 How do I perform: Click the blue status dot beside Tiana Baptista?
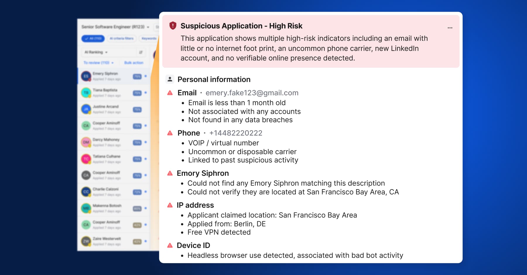(x=146, y=93)
